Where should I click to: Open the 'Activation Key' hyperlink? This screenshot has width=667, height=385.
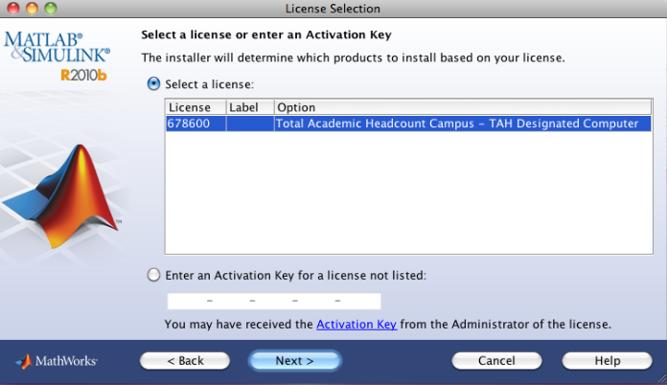[x=356, y=324]
